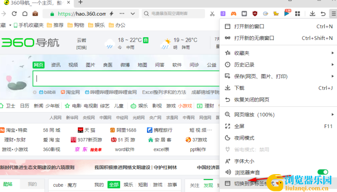Viewport: 337px width, 192px height.
Task: Open the downloads arrow icon in toolbar
Action: tap(312, 14)
